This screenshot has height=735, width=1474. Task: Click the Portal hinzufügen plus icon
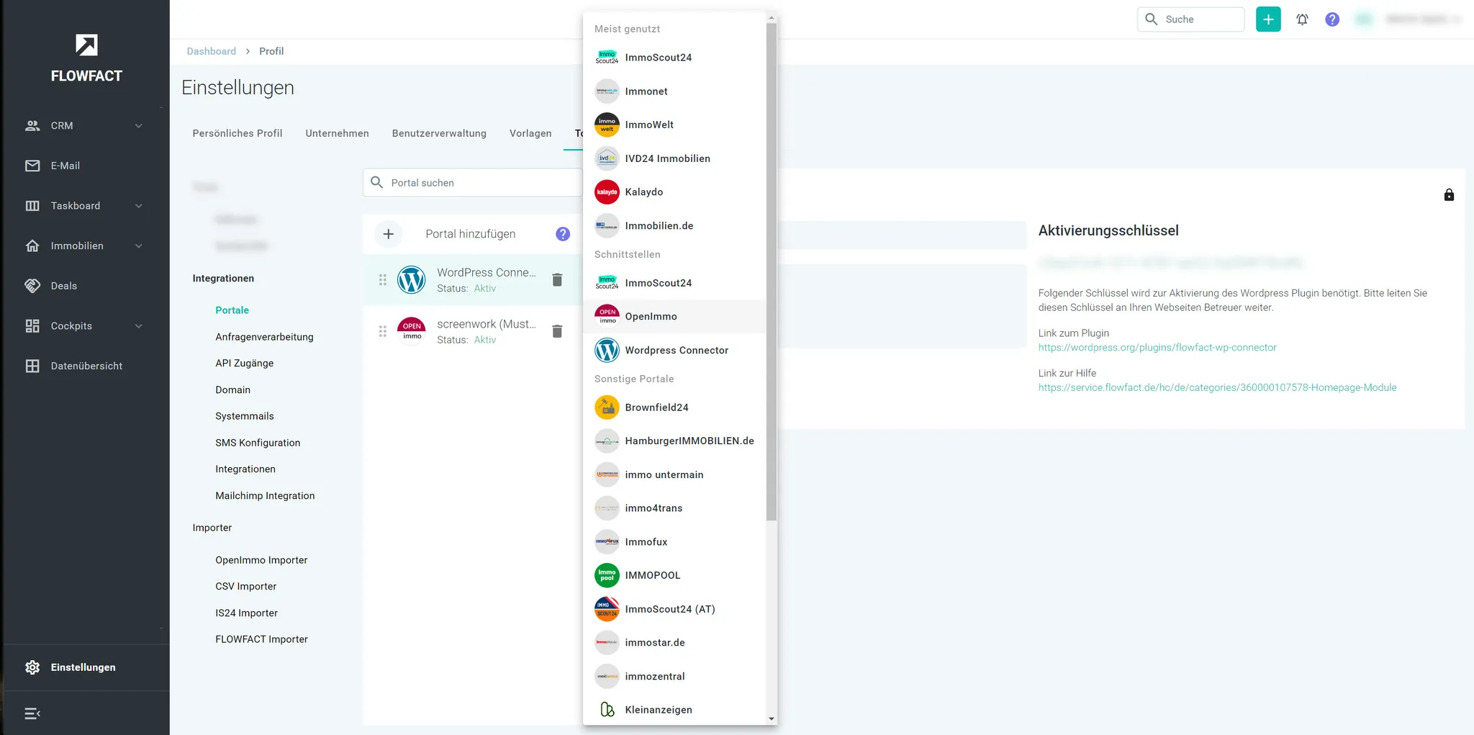[389, 234]
